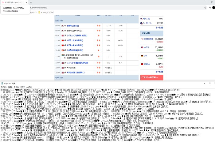This screenshot has width=215, height=153.
Task: Open the おすすめサイト bookmark
Action: point(33,13)
